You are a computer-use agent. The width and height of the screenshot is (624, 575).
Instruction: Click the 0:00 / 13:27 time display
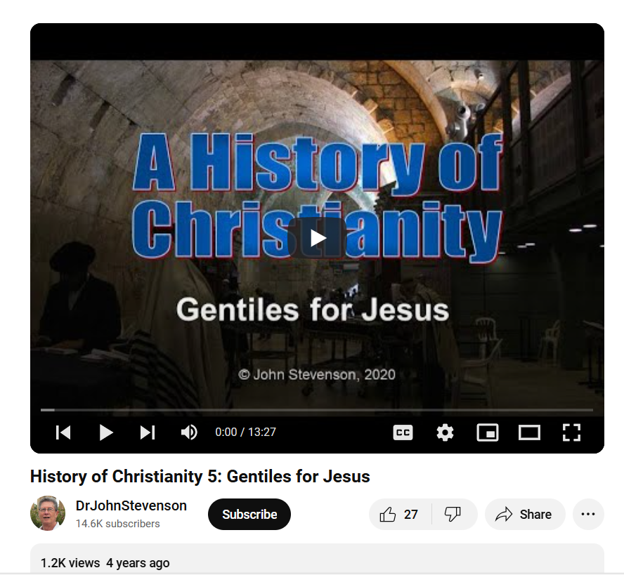pyautogui.click(x=245, y=432)
